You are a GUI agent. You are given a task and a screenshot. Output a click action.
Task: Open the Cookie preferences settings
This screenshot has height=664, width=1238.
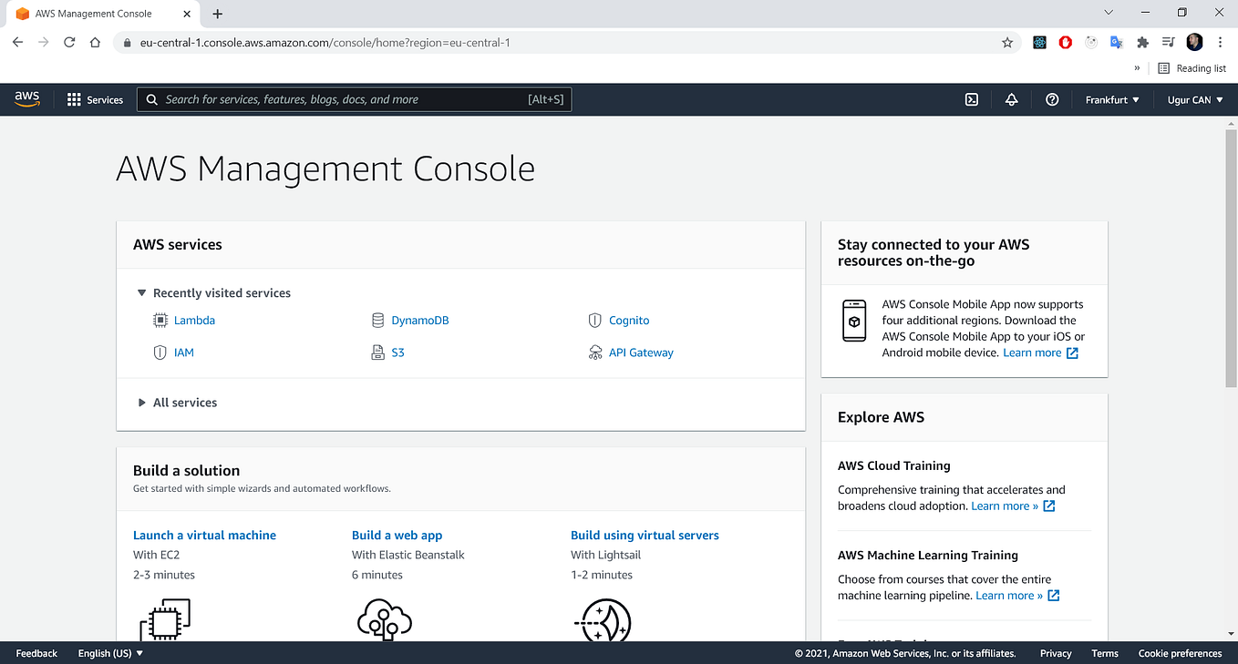click(x=1180, y=653)
